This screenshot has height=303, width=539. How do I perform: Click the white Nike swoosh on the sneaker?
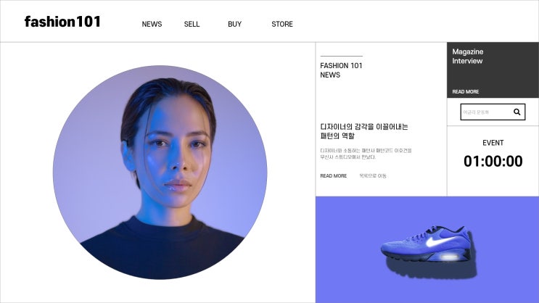coord(439,241)
